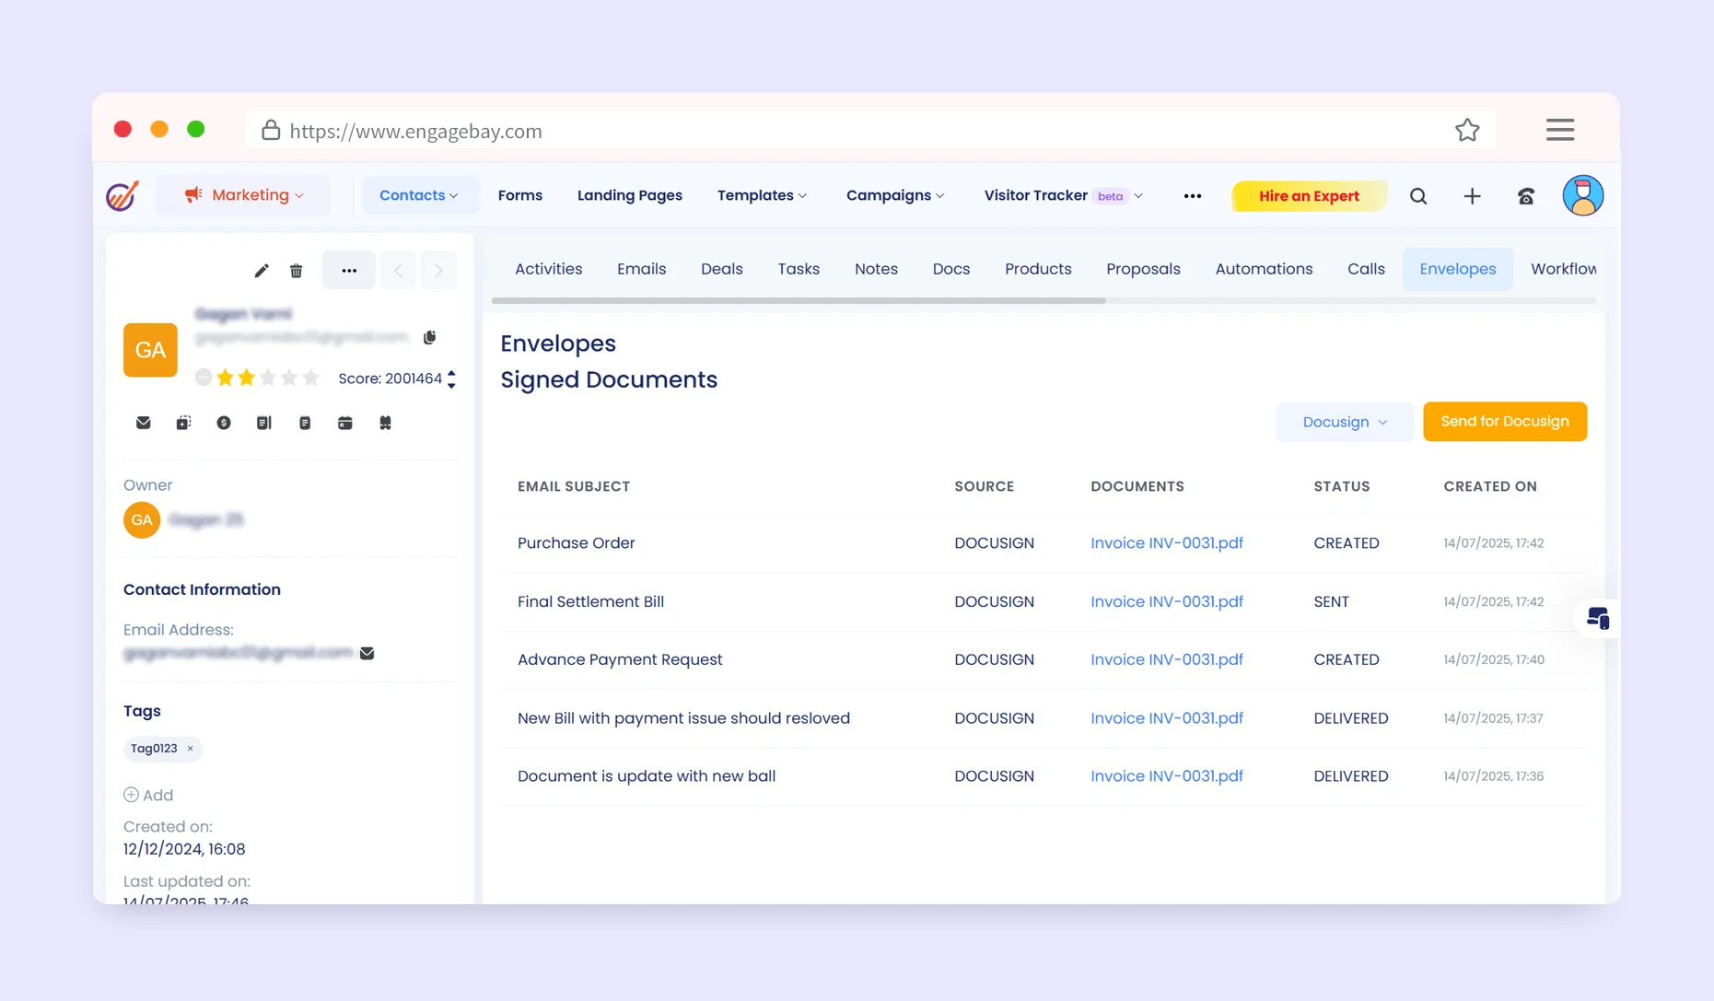
Task: Remove the Tag0123 tag
Action: (191, 749)
